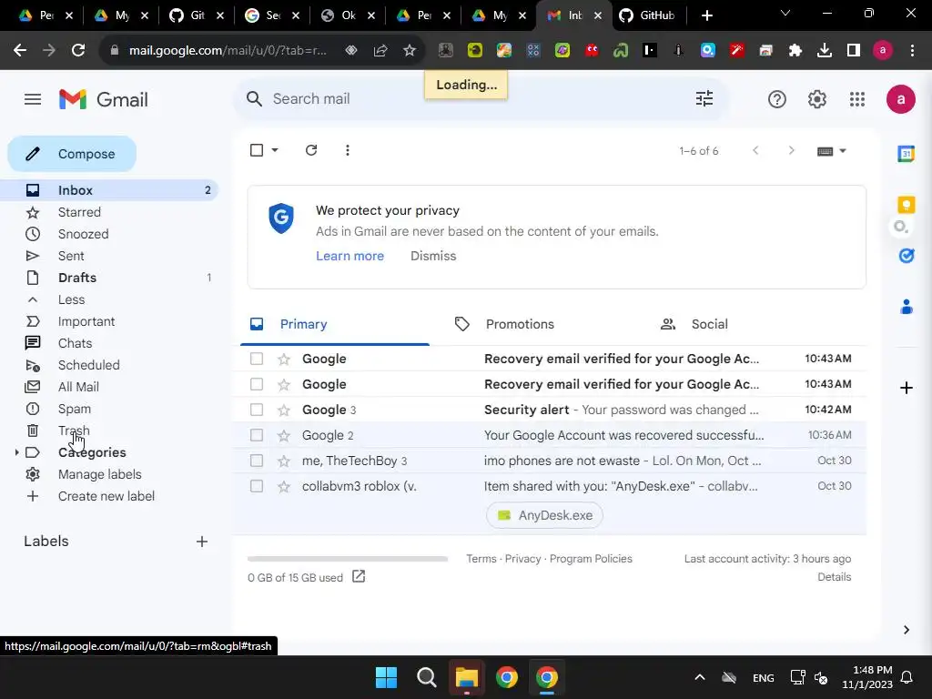This screenshot has height=699, width=932.
Task: Reload the page in Chrome toolbar
Action: pos(78,51)
